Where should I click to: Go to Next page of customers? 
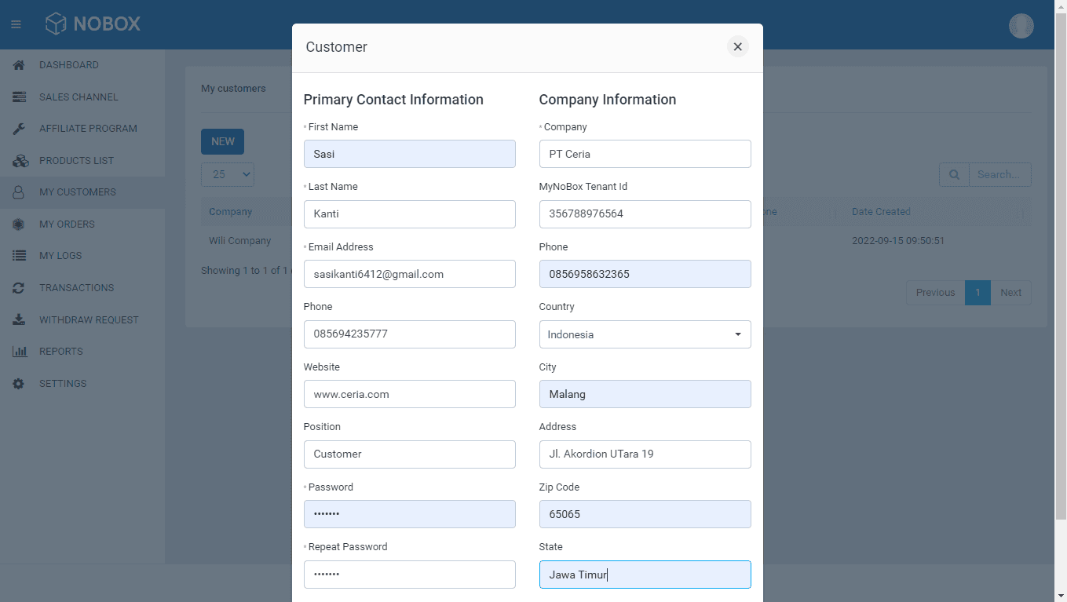click(1011, 292)
